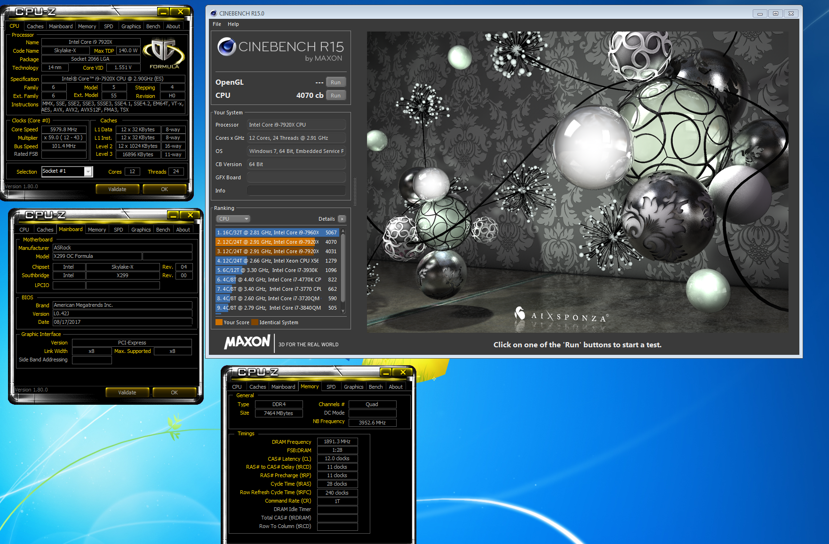
Task: Switch to Bench tab in top CPU-Z window
Action: point(153,26)
